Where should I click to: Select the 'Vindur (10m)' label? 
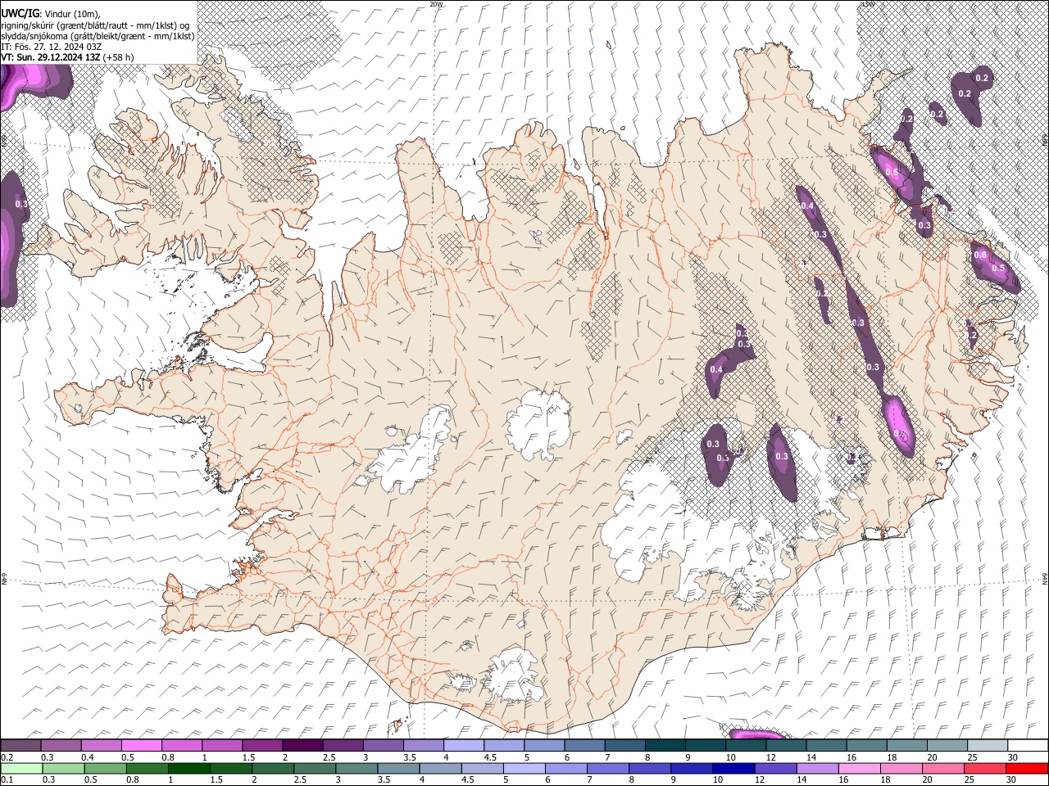tap(71, 14)
